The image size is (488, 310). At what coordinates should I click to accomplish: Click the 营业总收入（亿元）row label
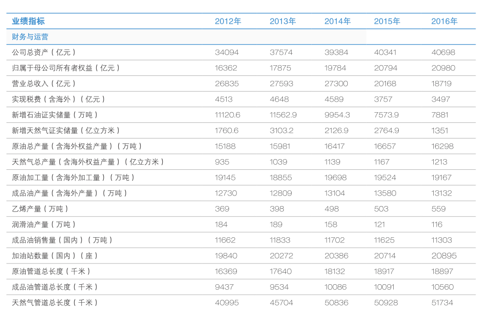(44, 84)
